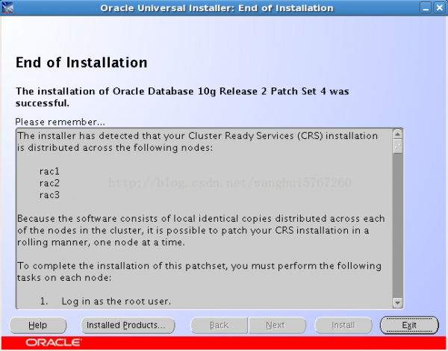Click the disabled Install button
This screenshot has height=351, width=448.
click(343, 326)
